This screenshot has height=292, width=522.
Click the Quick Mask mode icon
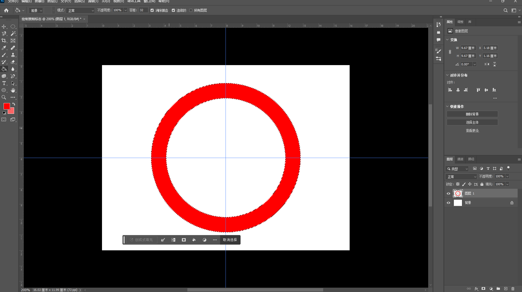pyautogui.click(x=4, y=120)
